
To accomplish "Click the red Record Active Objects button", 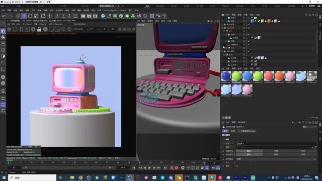I will click(x=172, y=168).
